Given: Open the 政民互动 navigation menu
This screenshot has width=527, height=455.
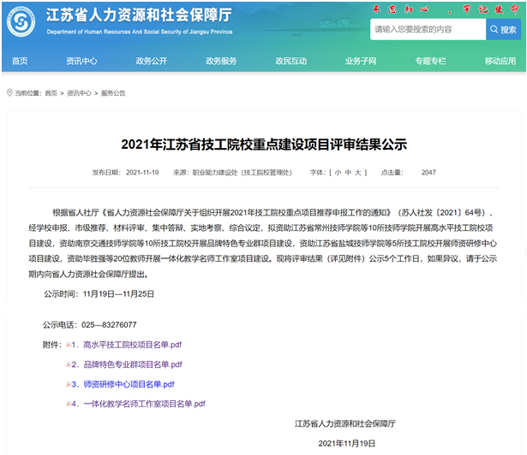Looking at the screenshot, I should pos(291,61).
